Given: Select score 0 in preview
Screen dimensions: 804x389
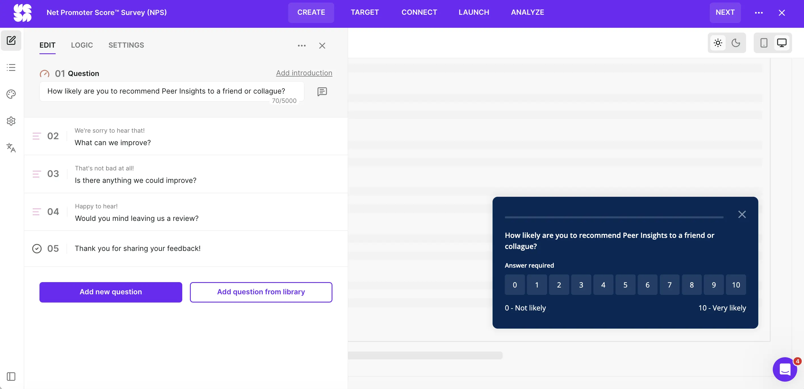Looking at the screenshot, I should click(515, 285).
